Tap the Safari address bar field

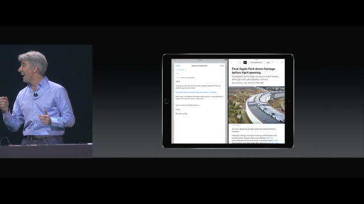(259, 62)
